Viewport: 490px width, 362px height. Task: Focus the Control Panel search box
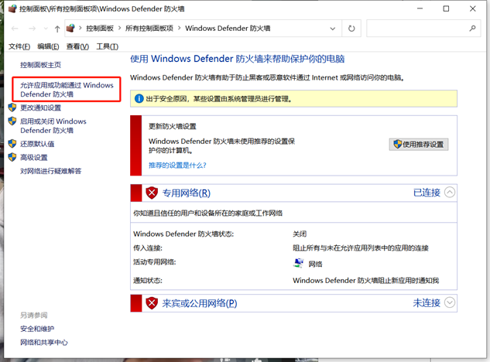[x=423, y=29]
